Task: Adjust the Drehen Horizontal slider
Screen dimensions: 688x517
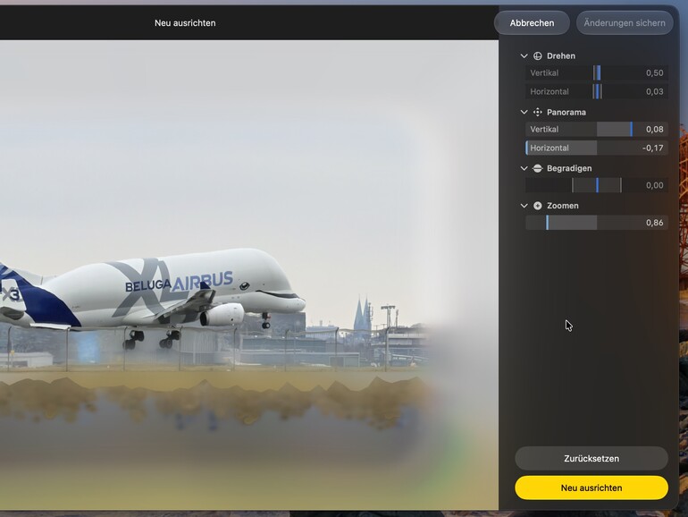Action: point(597,91)
